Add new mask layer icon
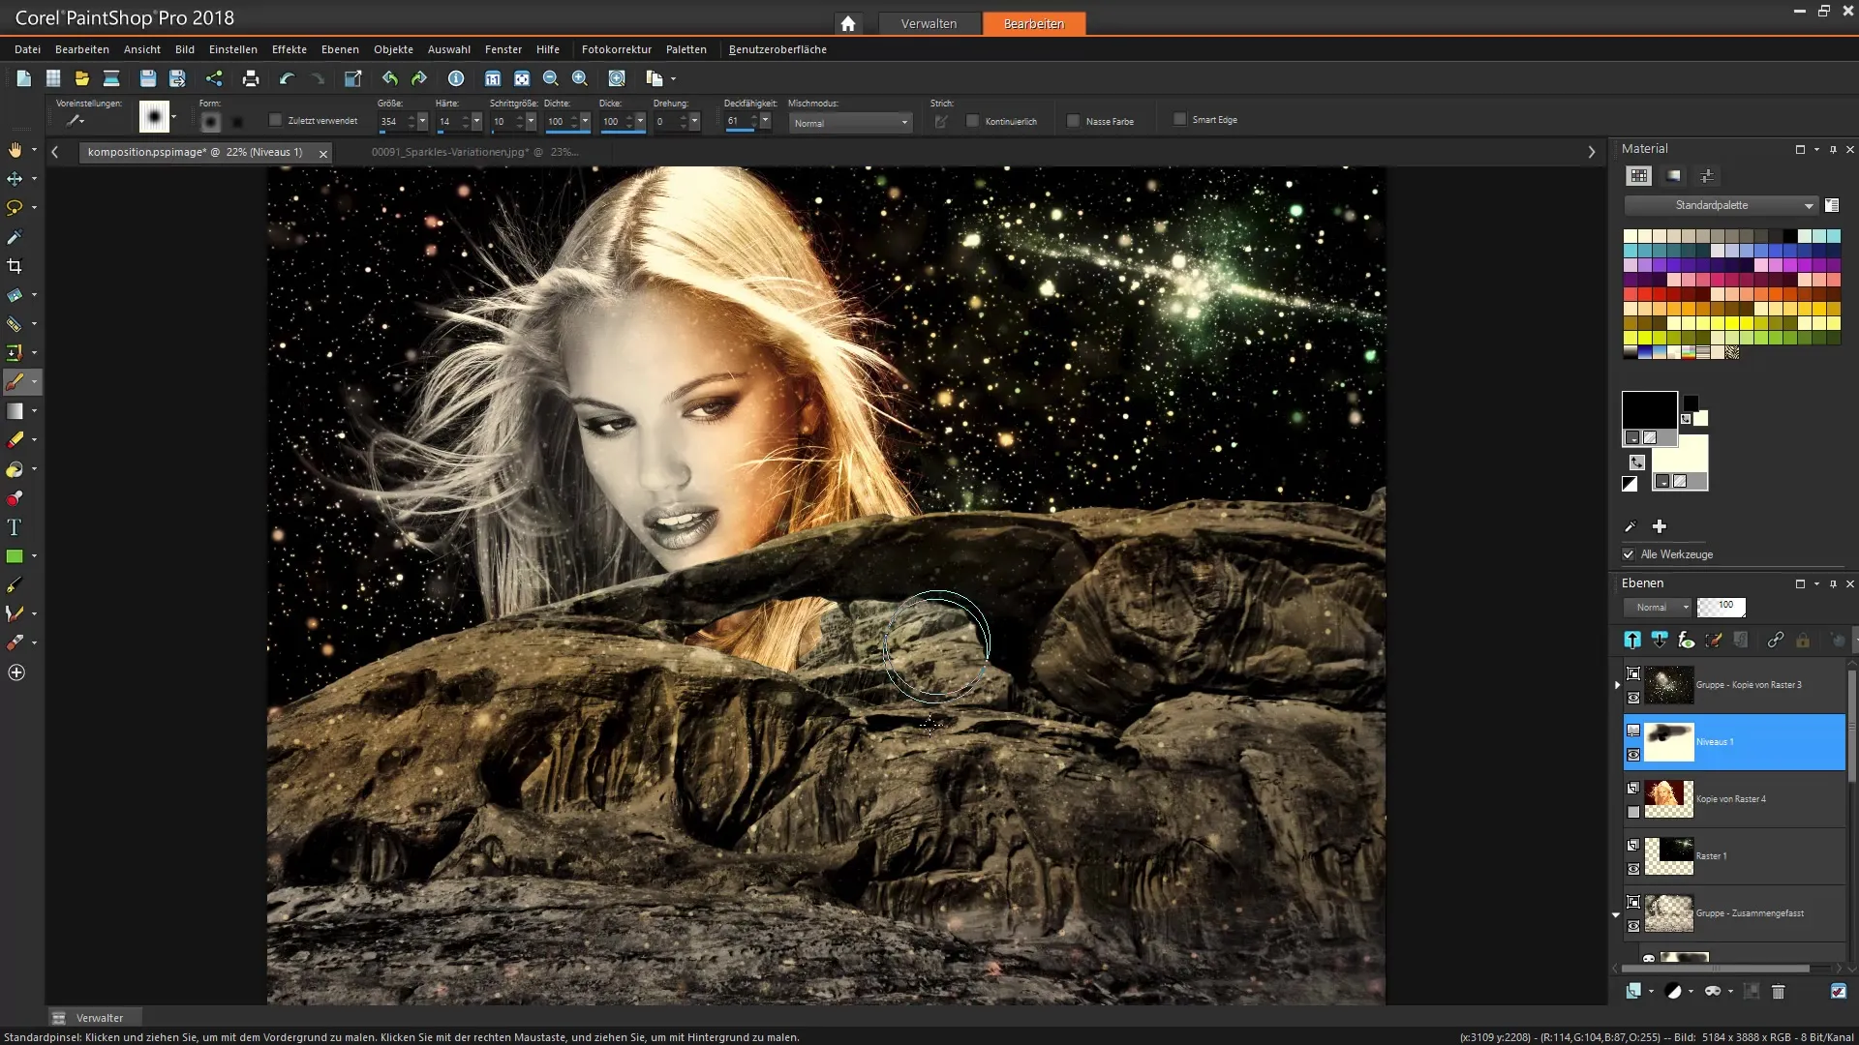Viewport: 1859px width, 1045px height. tap(1713, 991)
